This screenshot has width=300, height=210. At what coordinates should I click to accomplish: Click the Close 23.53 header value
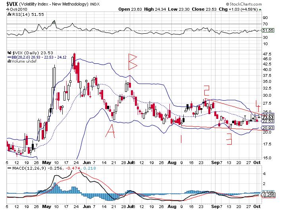204,9
